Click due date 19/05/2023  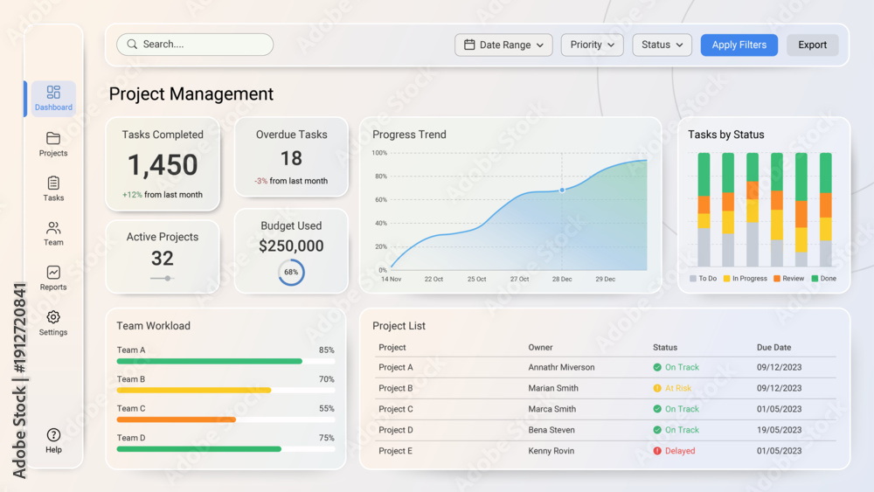(780, 430)
